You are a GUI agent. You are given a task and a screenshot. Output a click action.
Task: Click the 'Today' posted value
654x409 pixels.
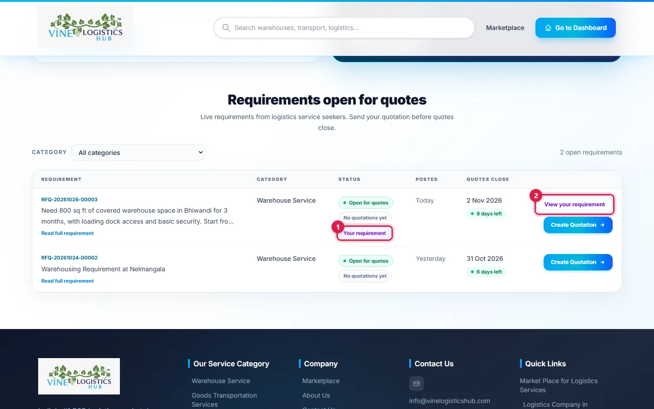[425, 200]
